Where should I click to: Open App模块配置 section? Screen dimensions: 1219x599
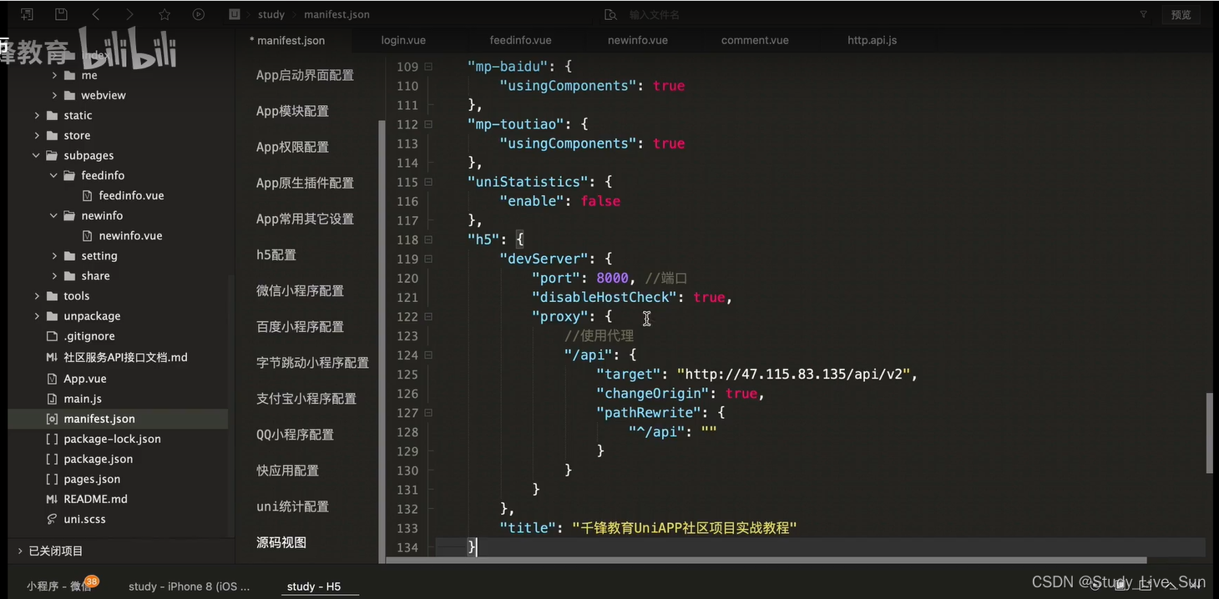point(292,111)
